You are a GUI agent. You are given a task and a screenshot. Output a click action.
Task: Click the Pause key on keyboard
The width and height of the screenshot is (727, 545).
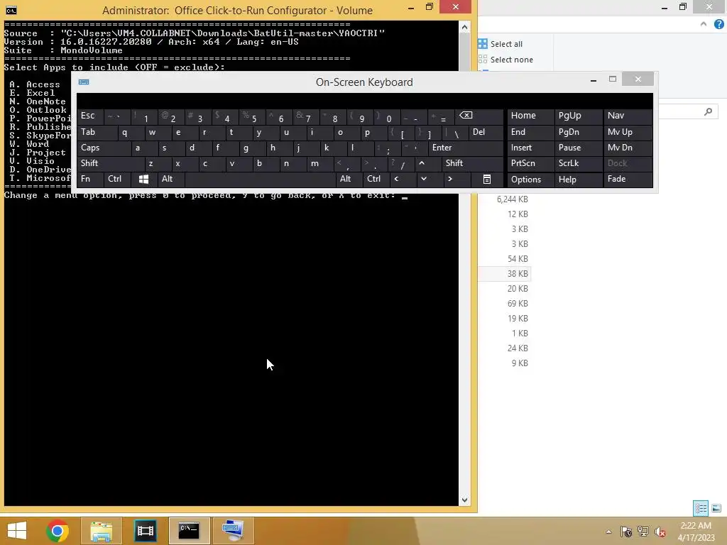[577, 148]
